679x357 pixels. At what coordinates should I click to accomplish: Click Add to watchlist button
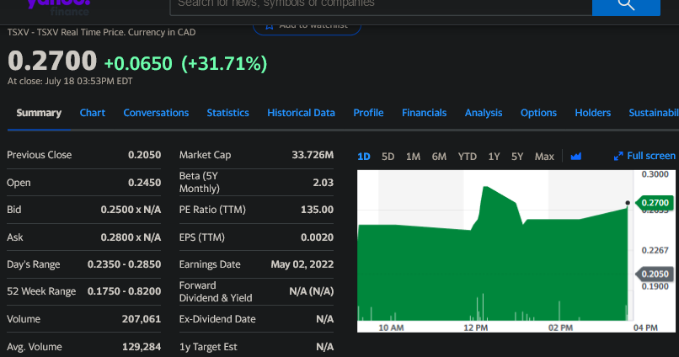coord(307,26)
